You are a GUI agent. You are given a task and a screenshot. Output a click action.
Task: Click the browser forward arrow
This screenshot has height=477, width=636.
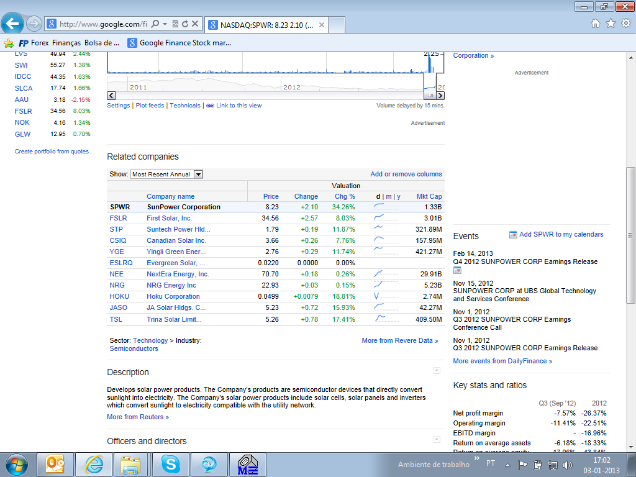(x=34, y=24)
